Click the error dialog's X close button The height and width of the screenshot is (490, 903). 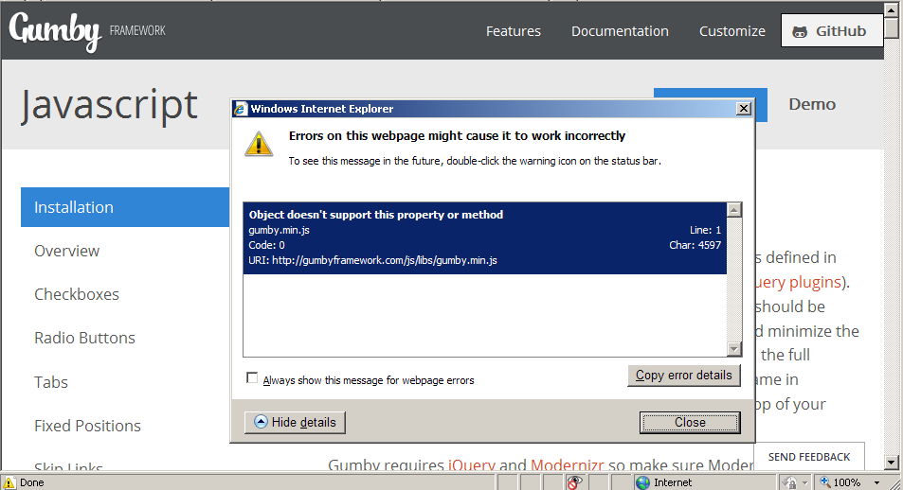point(744,108)
